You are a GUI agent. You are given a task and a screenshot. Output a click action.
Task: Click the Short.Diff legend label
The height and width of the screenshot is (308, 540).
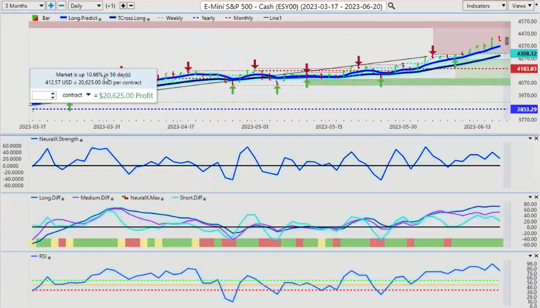click(x=191, y=198)
